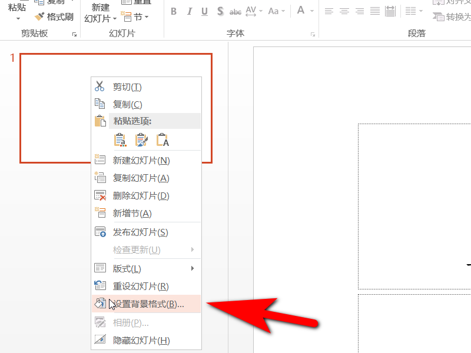Delete slide via 删除幻灯片 entry
471x353 pixels.
141,196
